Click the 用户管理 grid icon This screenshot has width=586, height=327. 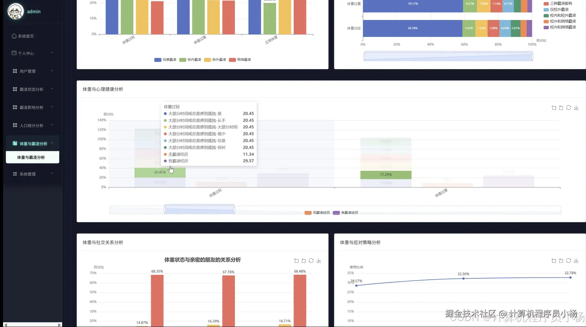pyautogui.click(x=15, y=71)
